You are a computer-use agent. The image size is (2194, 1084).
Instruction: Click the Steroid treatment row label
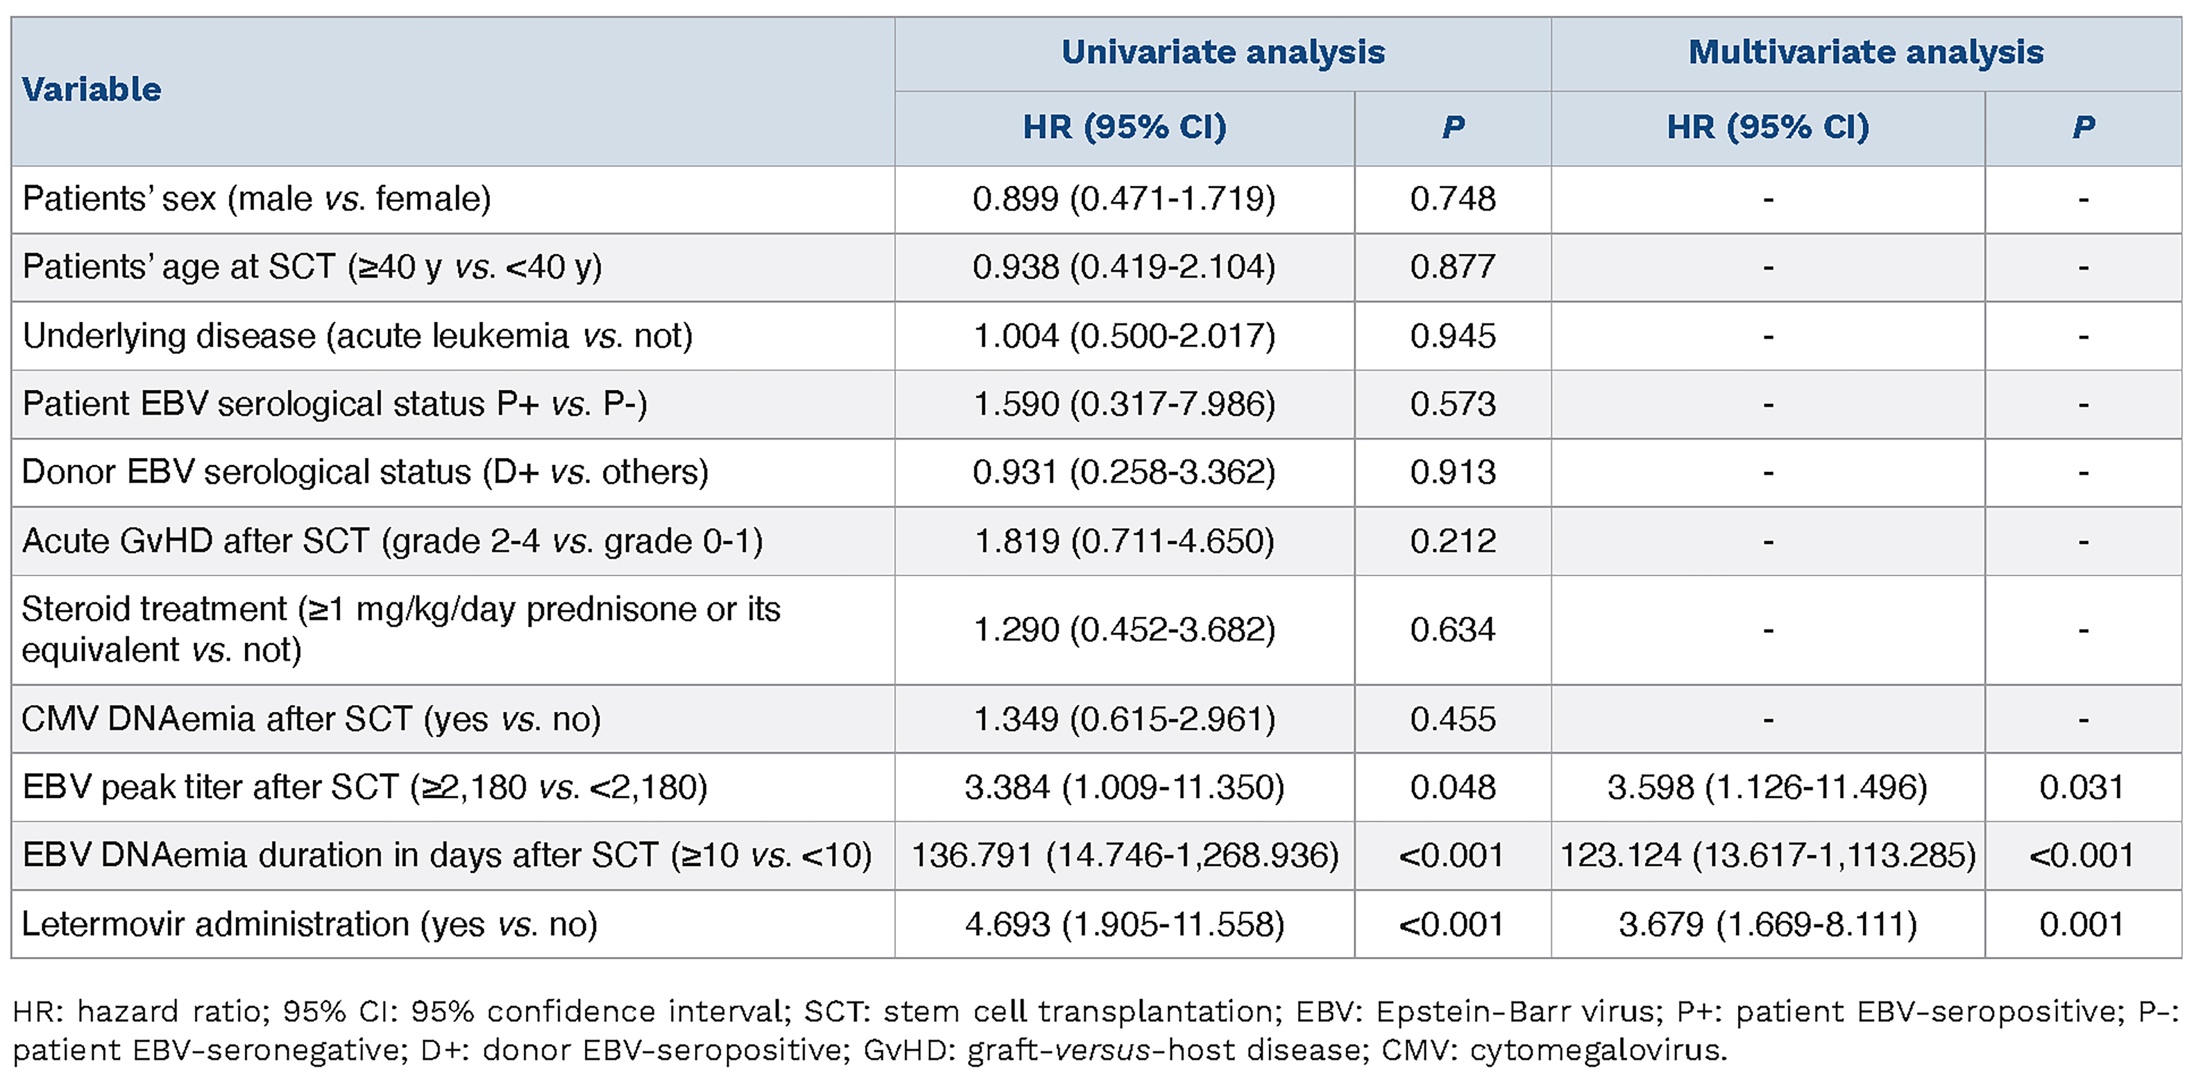[400, 629]
